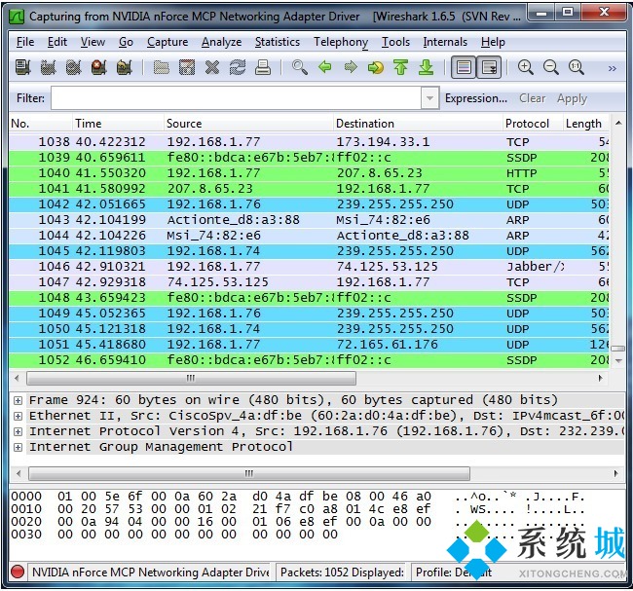Viewport: 633px width, 591px height.
Task: Sort by the Time column header
Action: 118,124
